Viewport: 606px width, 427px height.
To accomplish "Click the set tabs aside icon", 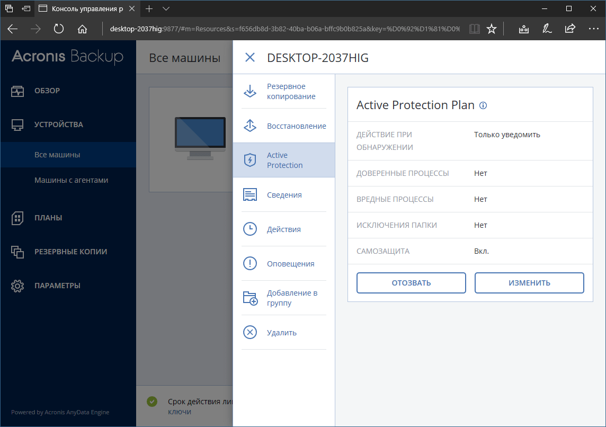I will tap(26, 8).
